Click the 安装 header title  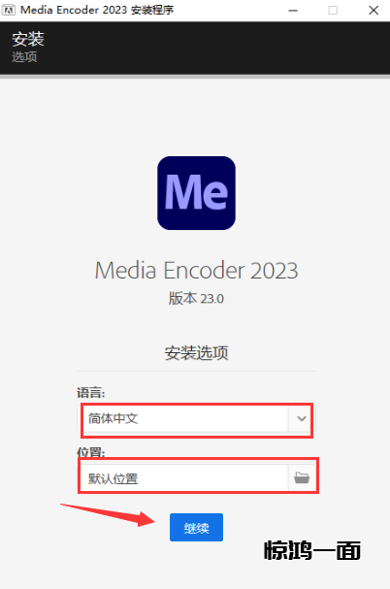click(28, 39)
